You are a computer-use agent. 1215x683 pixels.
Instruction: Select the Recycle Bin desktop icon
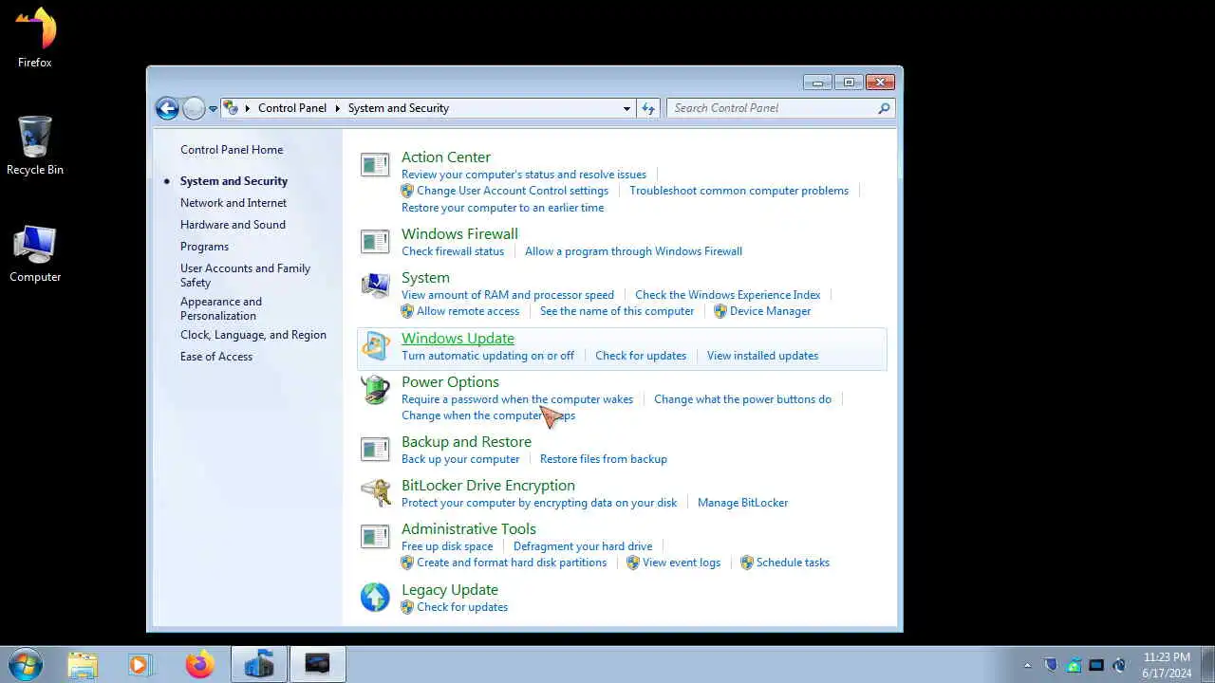click(x=35, y=146)
